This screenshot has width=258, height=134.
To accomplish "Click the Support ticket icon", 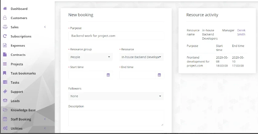I will tap(5, 91).
